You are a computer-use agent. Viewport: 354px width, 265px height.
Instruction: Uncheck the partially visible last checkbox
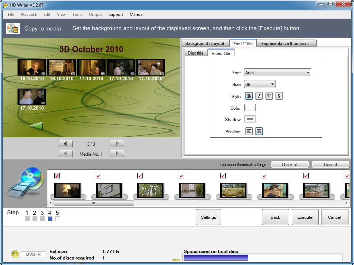[347, 176]
